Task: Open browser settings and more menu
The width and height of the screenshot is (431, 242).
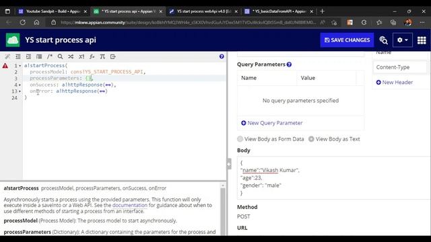Action: (422, 22)
